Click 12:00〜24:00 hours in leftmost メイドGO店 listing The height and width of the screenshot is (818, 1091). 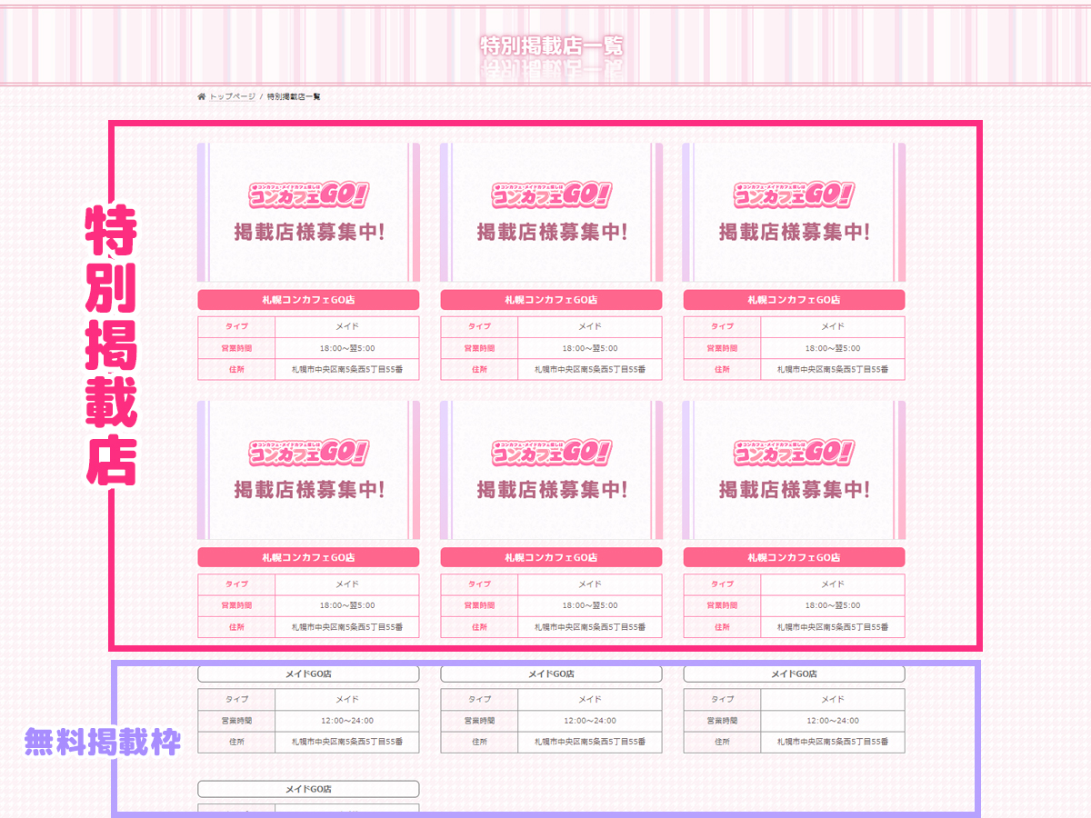pyautogui.click(x=347, y=721)
